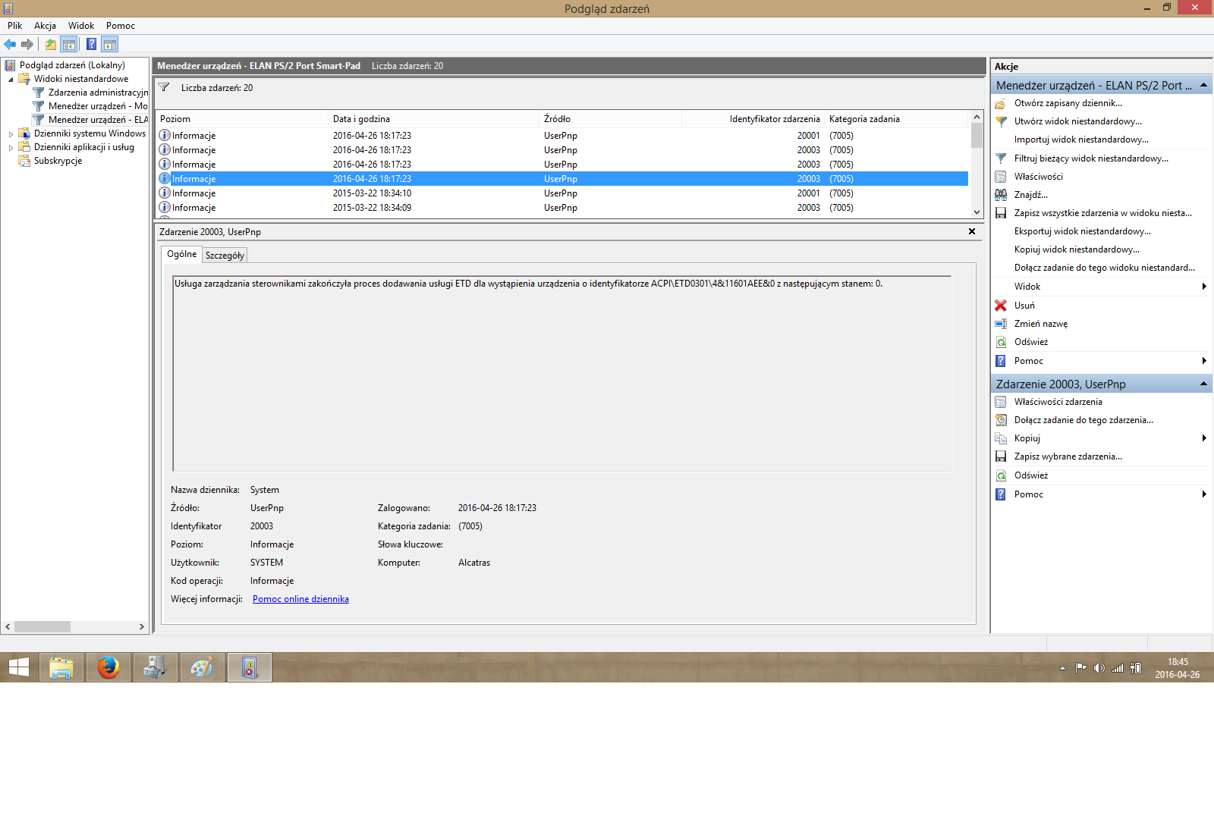Sort by the Poziom column header
The height and width of the screenshot is (825, 1214).
[x=242, y=119]
